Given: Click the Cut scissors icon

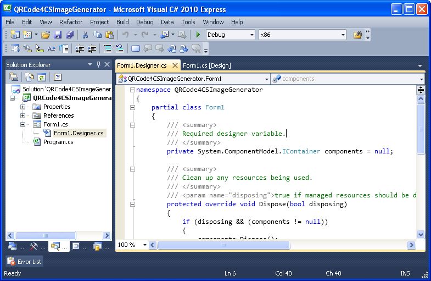Looking at the screenshot, I should (85, 35).
